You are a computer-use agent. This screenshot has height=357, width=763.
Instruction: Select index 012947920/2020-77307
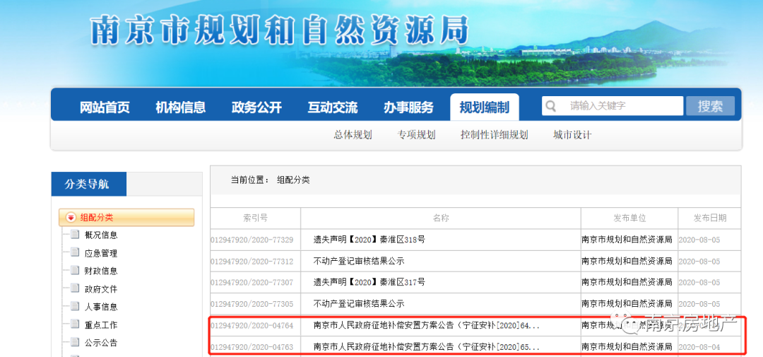coord(252,283)
